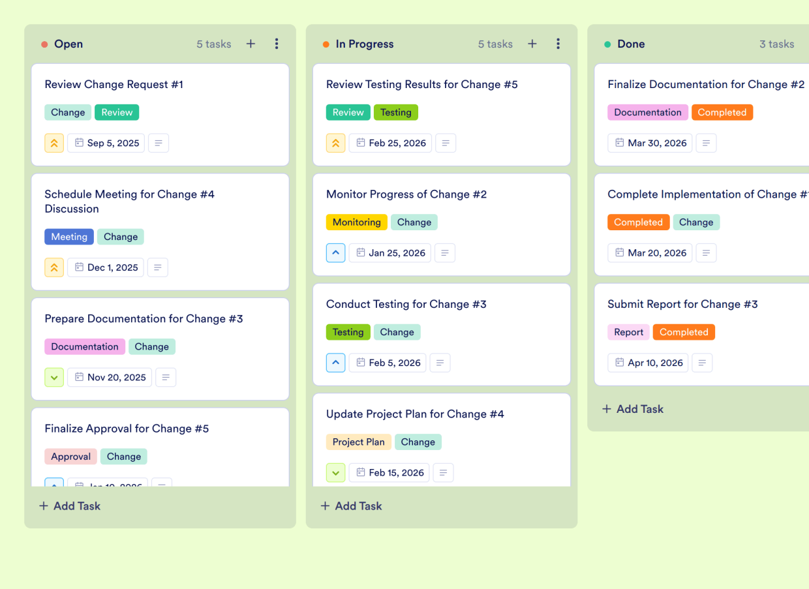Click the chevron on Finalize Approval for Change #5

point(54,485)
